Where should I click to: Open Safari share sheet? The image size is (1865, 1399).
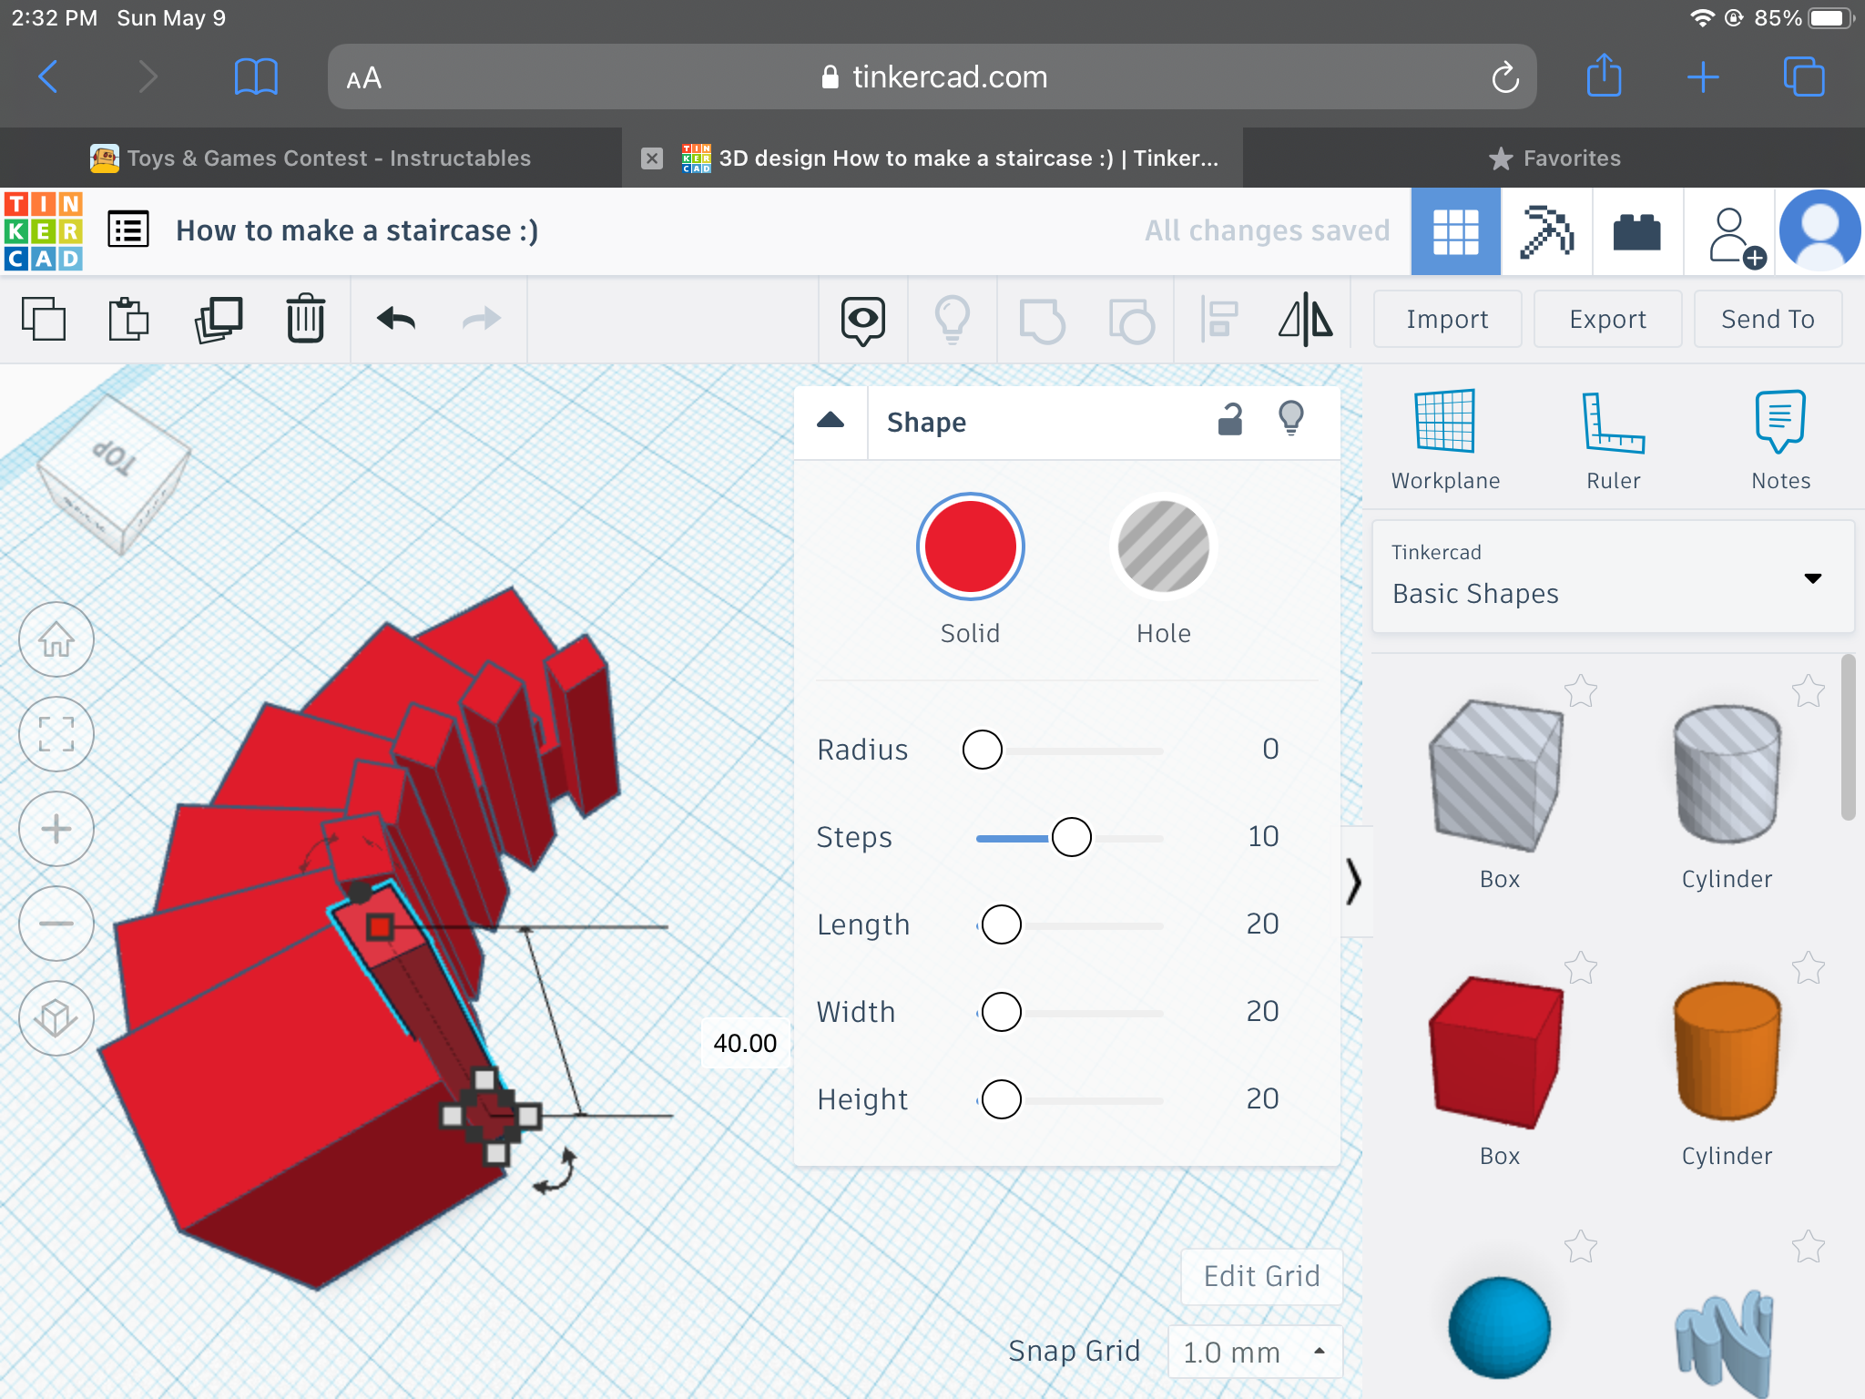[1605, 75]
